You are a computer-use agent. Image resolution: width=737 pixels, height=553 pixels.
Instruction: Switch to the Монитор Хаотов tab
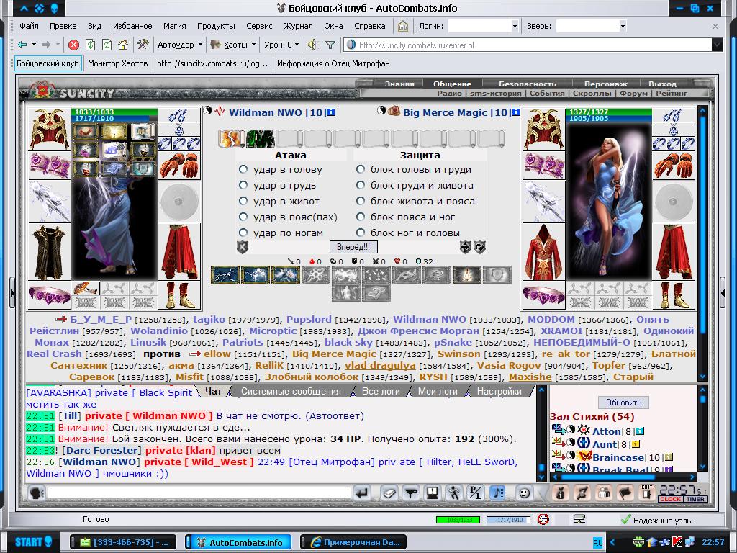117,63
